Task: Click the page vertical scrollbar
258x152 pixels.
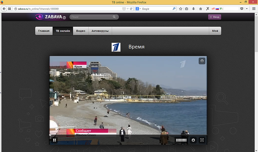Action: point(256,34)
